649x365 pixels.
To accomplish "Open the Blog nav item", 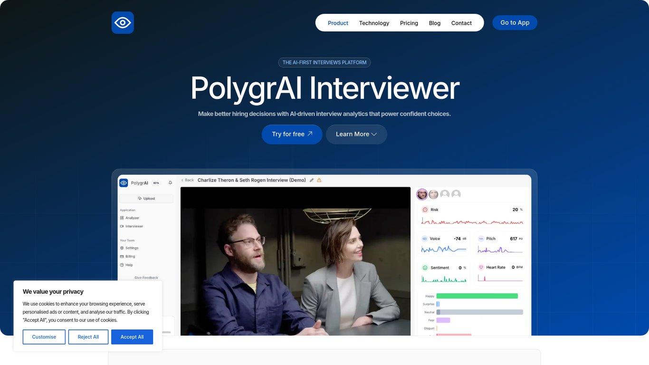I will click(435, 23).
